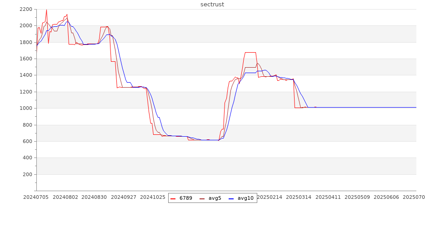Click the sectrust chart title
Screen dimensions: 425x227
212,5
